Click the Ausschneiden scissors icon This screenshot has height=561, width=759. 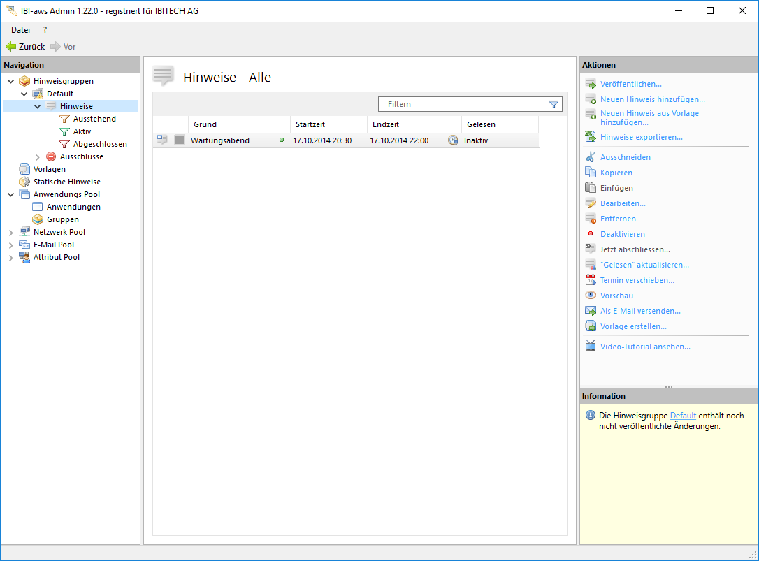pyautogui.click(x=591, y=157)
